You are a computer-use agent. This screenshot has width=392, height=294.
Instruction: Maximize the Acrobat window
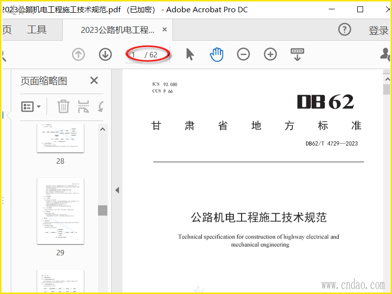pyautogui.click(x=360, y=9)
